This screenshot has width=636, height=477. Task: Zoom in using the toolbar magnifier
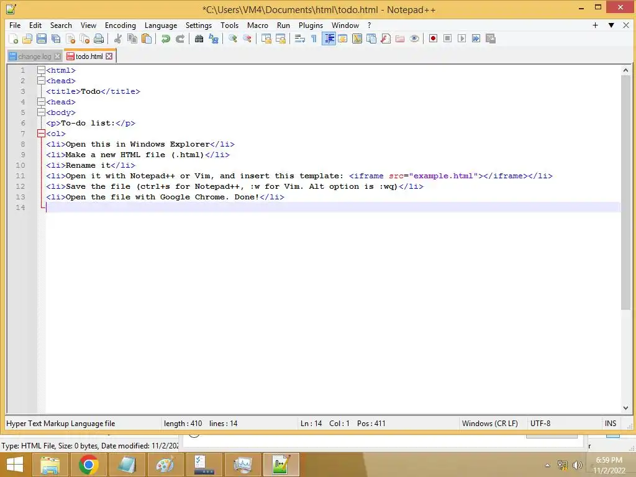(x=233, y=39)
